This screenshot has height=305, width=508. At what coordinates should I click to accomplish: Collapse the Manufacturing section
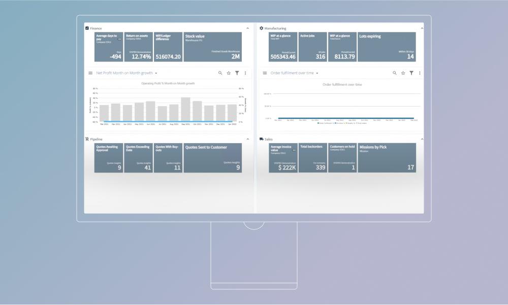click(422, 28)
